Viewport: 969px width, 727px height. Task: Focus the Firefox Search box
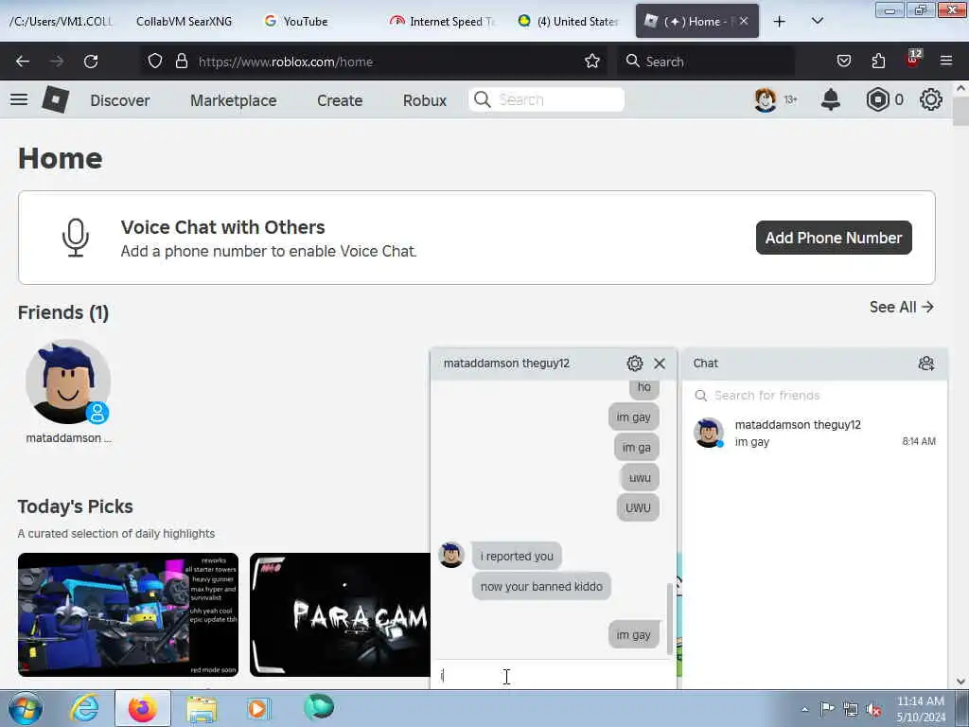click(x=706, y=62)
